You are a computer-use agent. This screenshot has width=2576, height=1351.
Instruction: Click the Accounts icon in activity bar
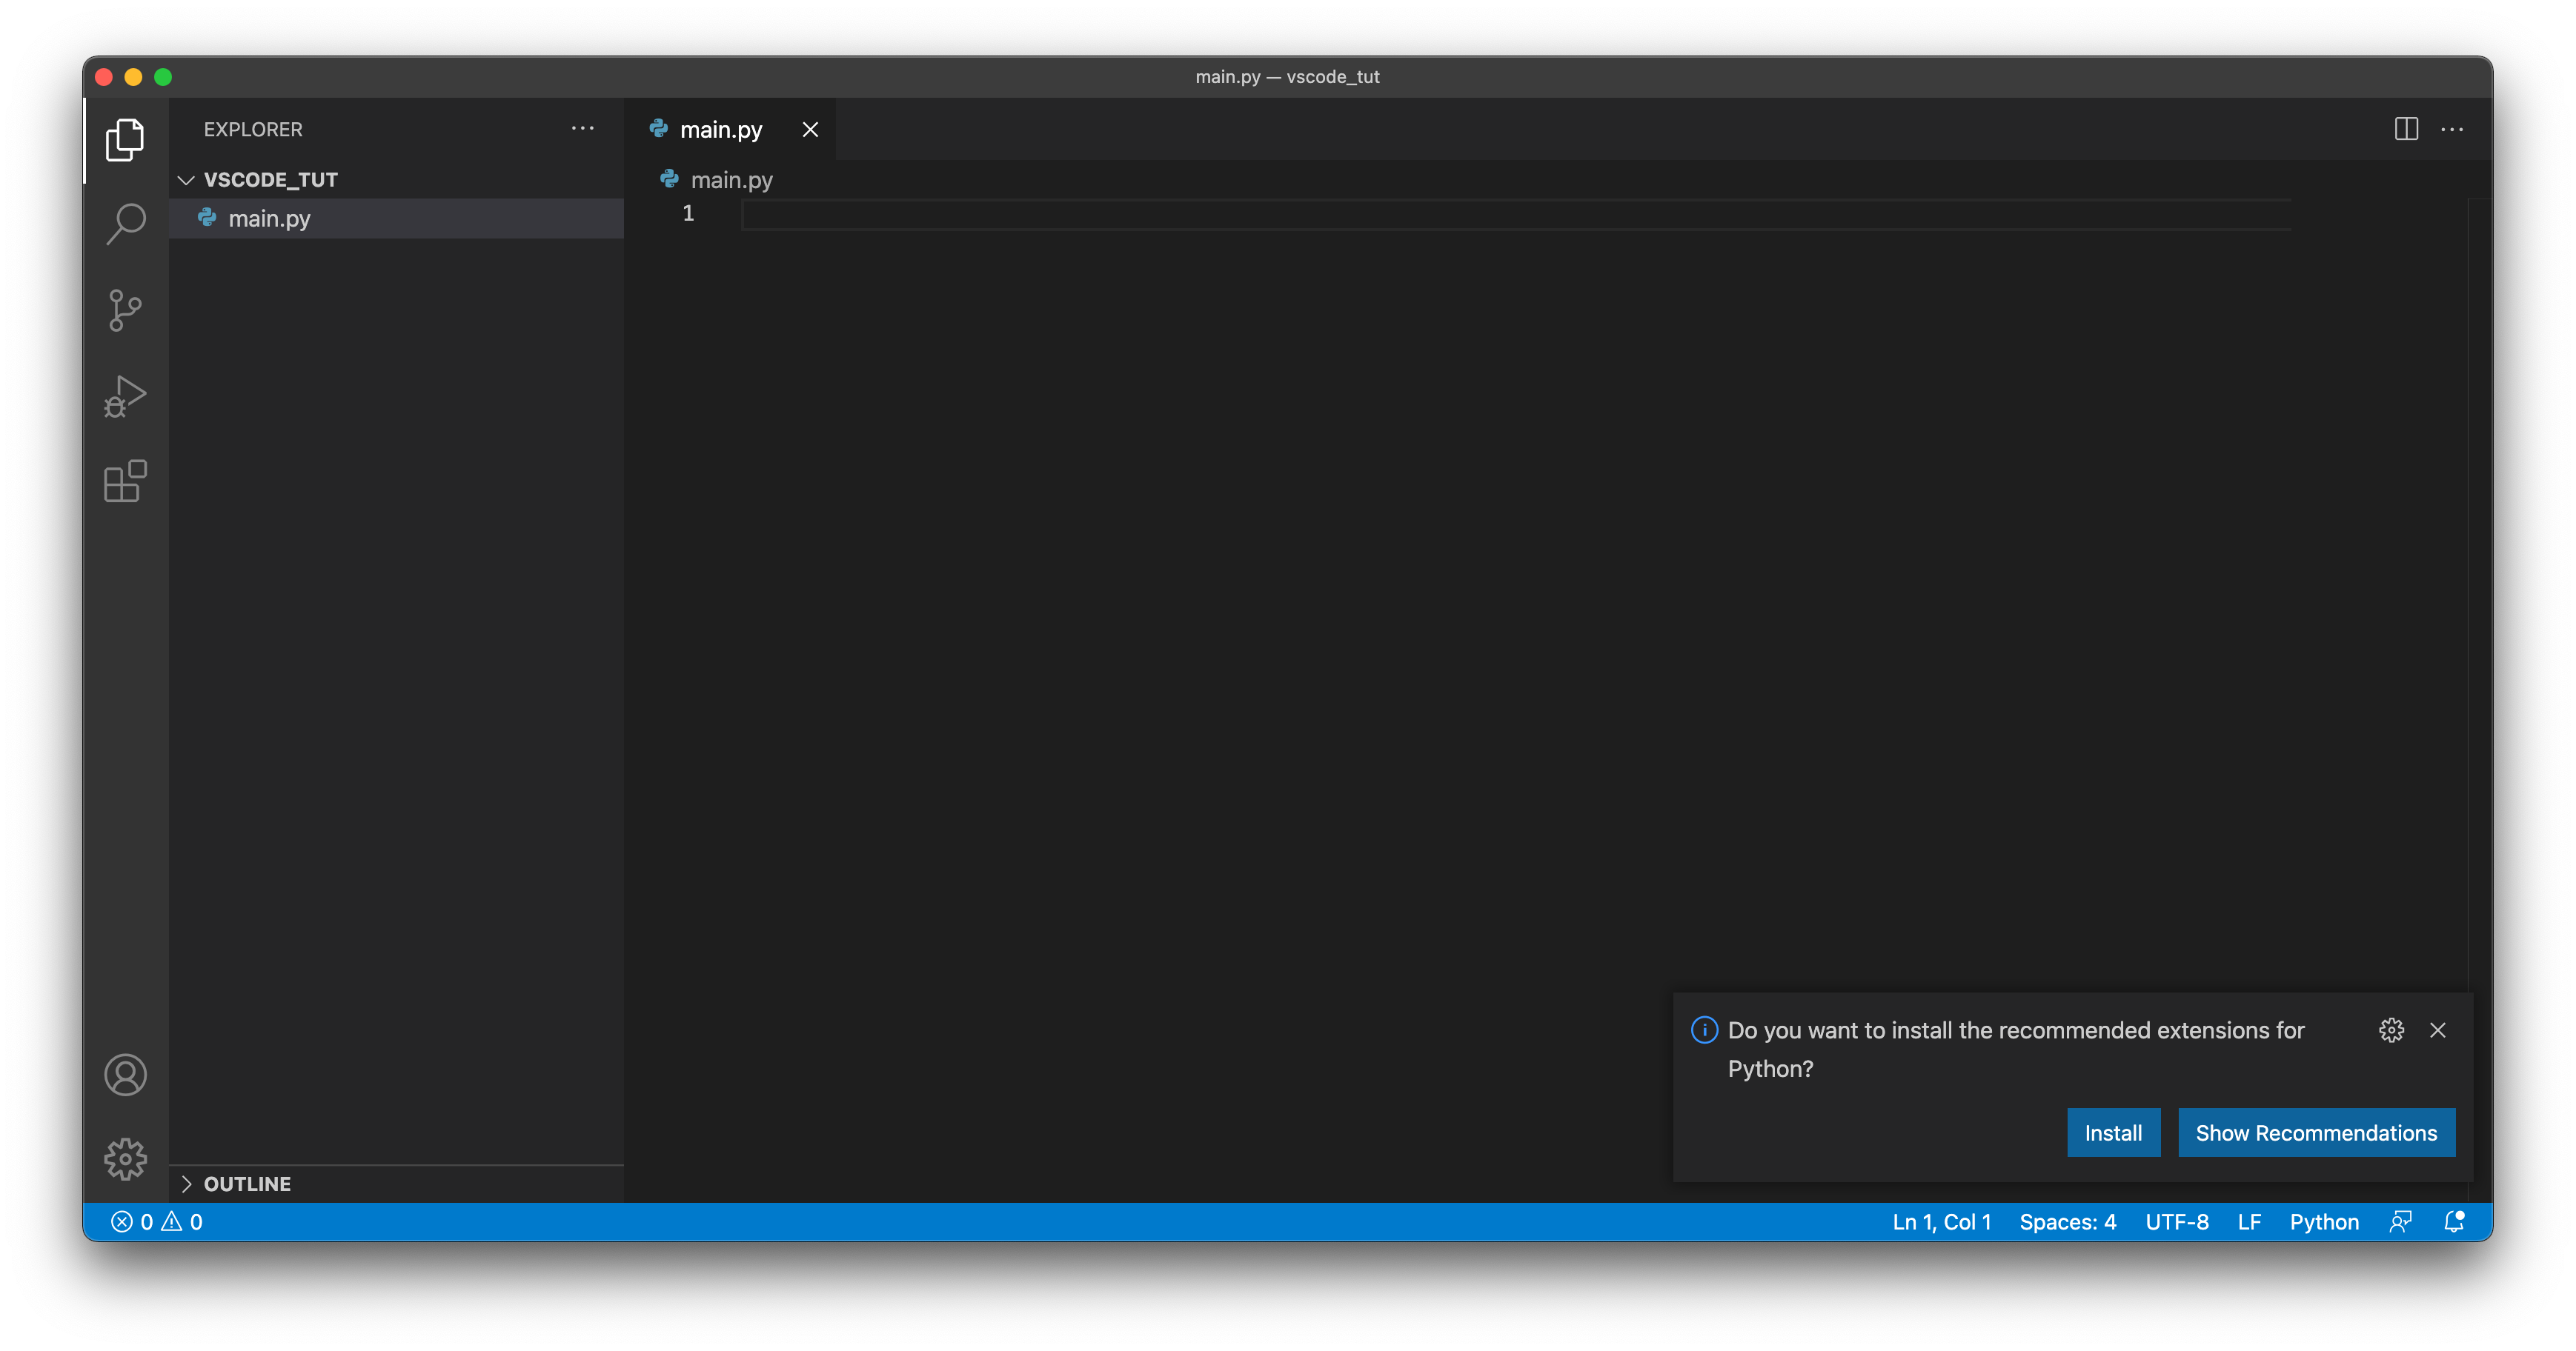click(x=125, y=1075)
